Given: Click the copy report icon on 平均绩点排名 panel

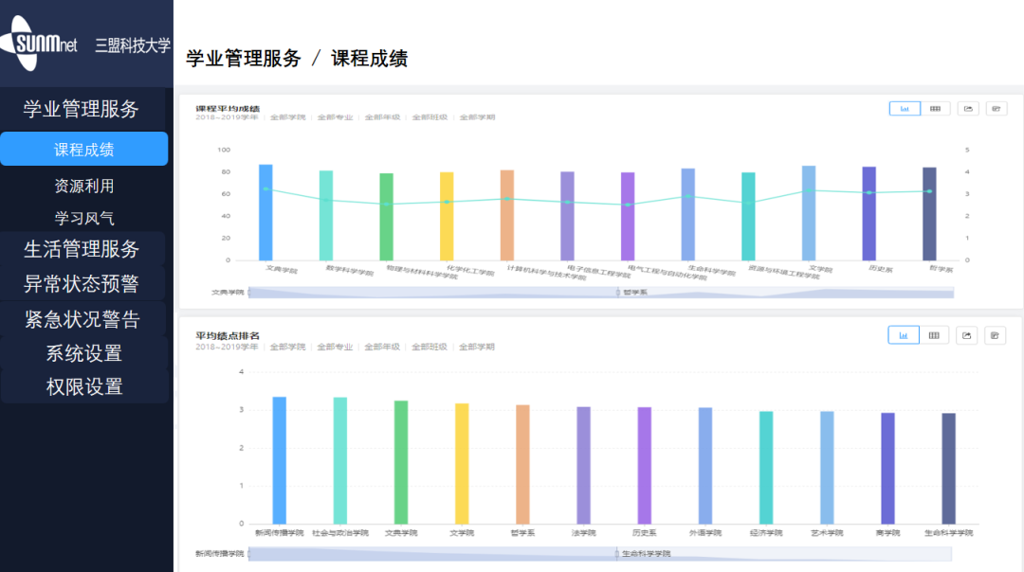Looking at the screenshot, I should click(997, 334).
